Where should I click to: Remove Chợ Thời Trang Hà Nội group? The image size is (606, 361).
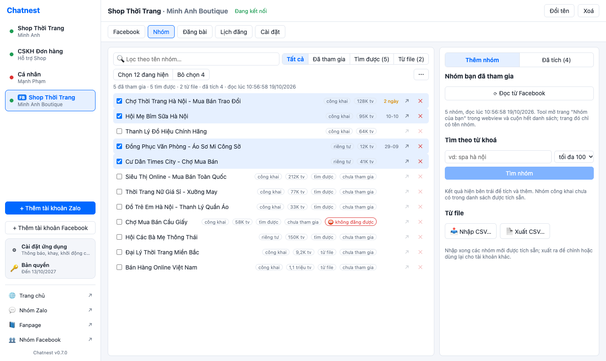pyautogui.click(x=420, y=101)
